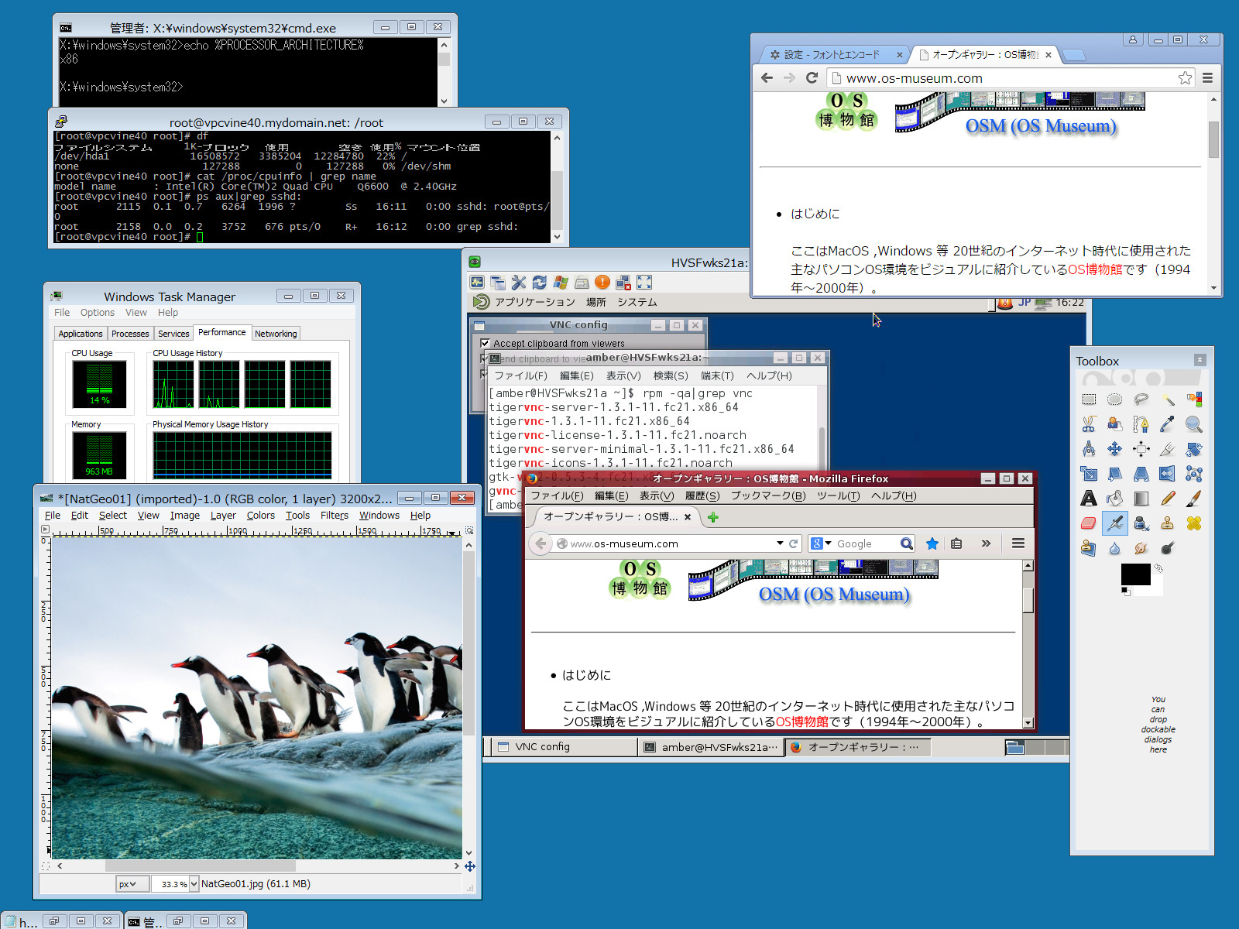Bookmark page with Firefox star icon

pos(932,543)
